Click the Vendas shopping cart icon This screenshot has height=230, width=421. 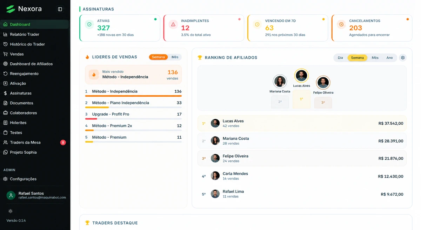click(x=5, y=54)
